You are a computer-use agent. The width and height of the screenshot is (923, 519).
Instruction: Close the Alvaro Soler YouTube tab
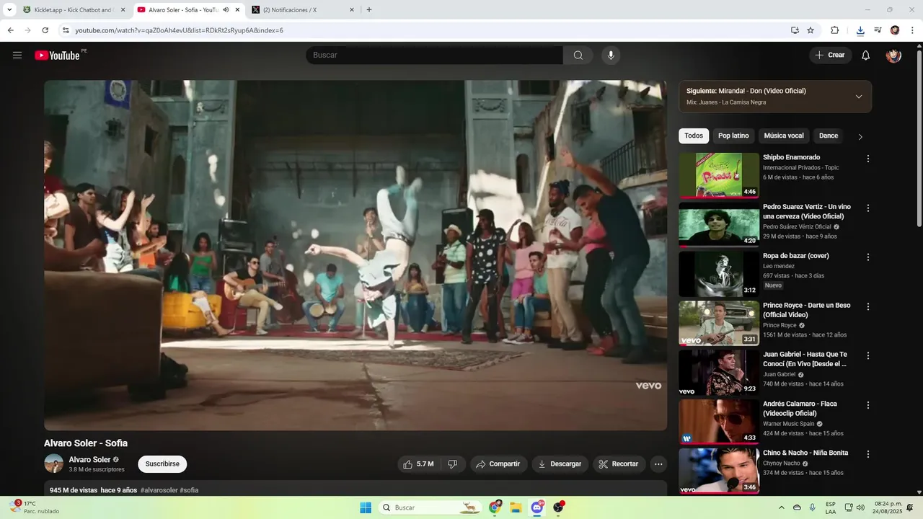pyautogui.click(x=237, y=10)
